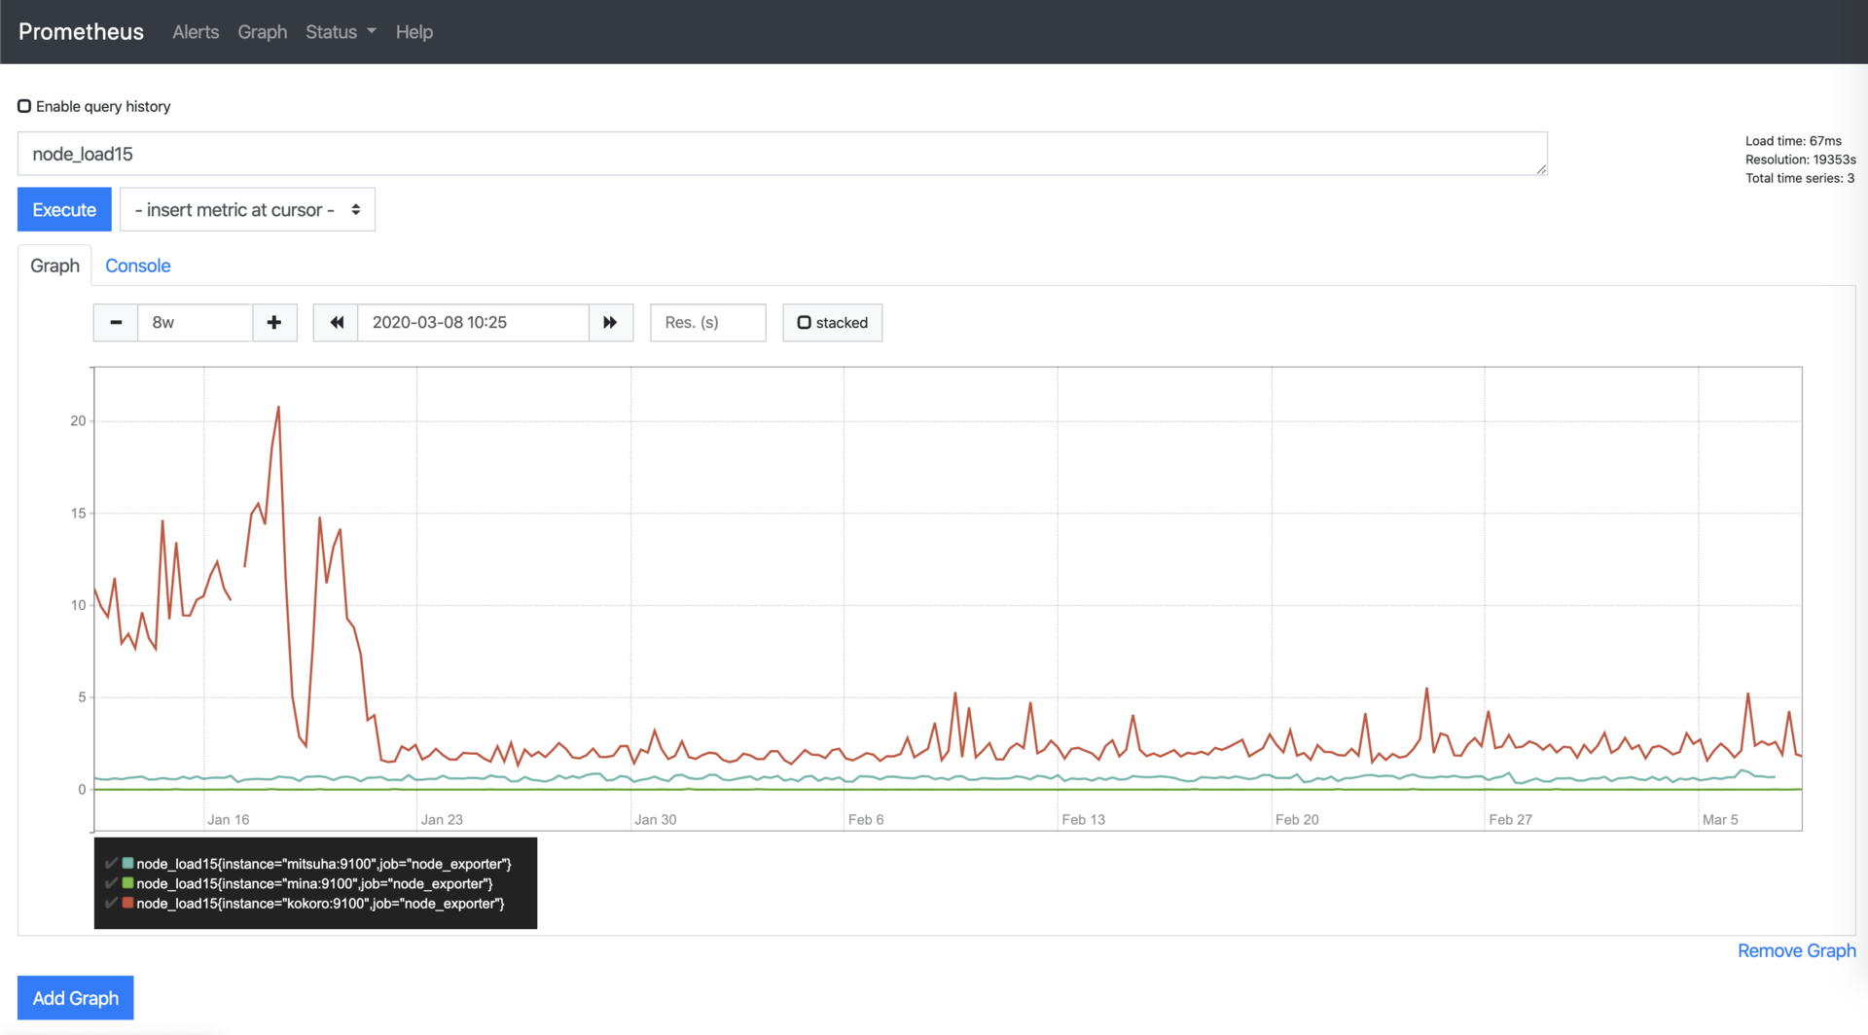Add a new graph panel
The height and width of the screenshot is (1035, 1868).
pos(75,997)
